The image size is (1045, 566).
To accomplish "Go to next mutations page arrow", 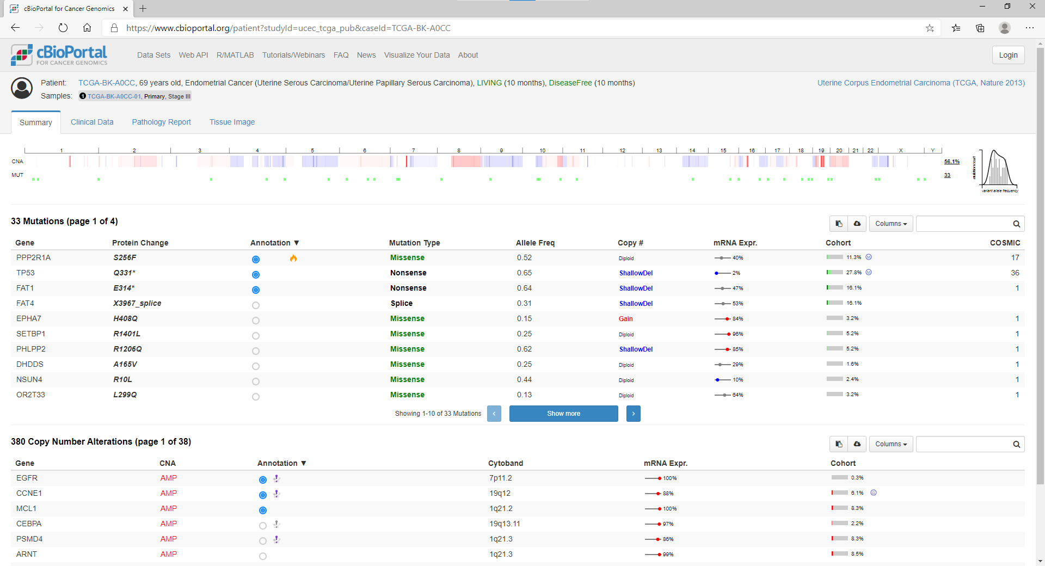I will click(x=634, y=414).
